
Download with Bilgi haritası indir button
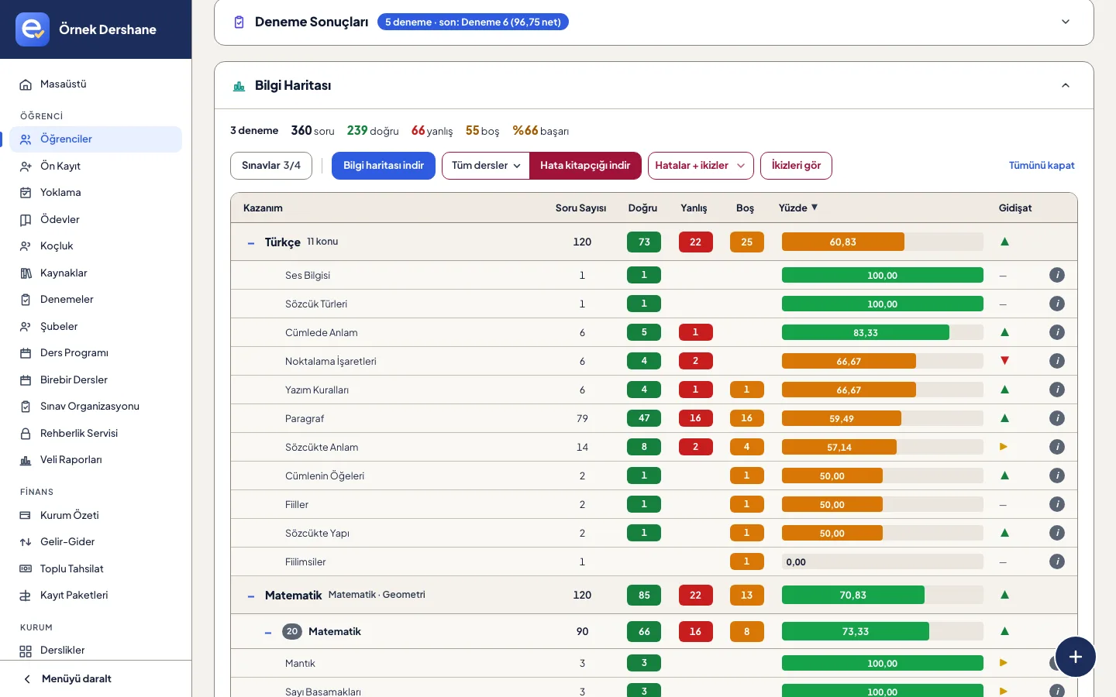click(x=384, y=166)
